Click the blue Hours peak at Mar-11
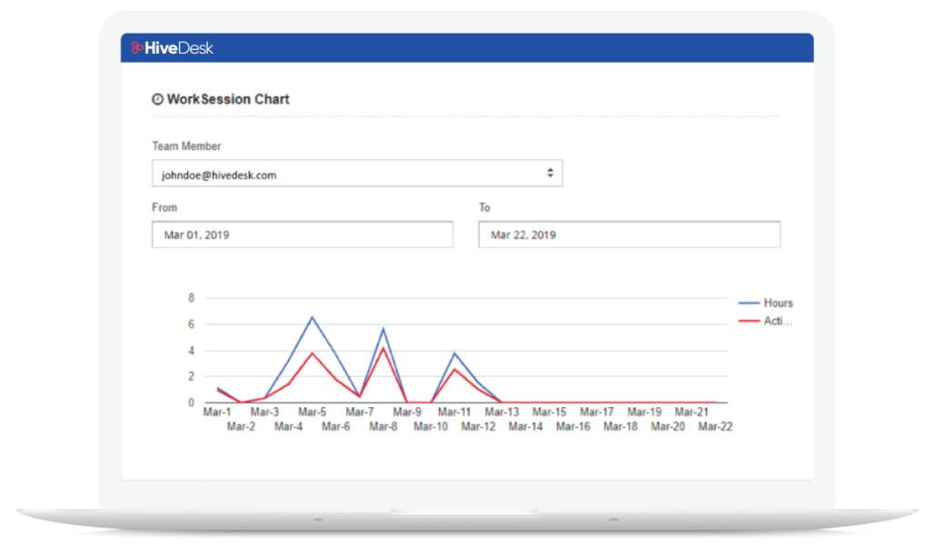Screen dimensions: 936x547 [454, 353]
